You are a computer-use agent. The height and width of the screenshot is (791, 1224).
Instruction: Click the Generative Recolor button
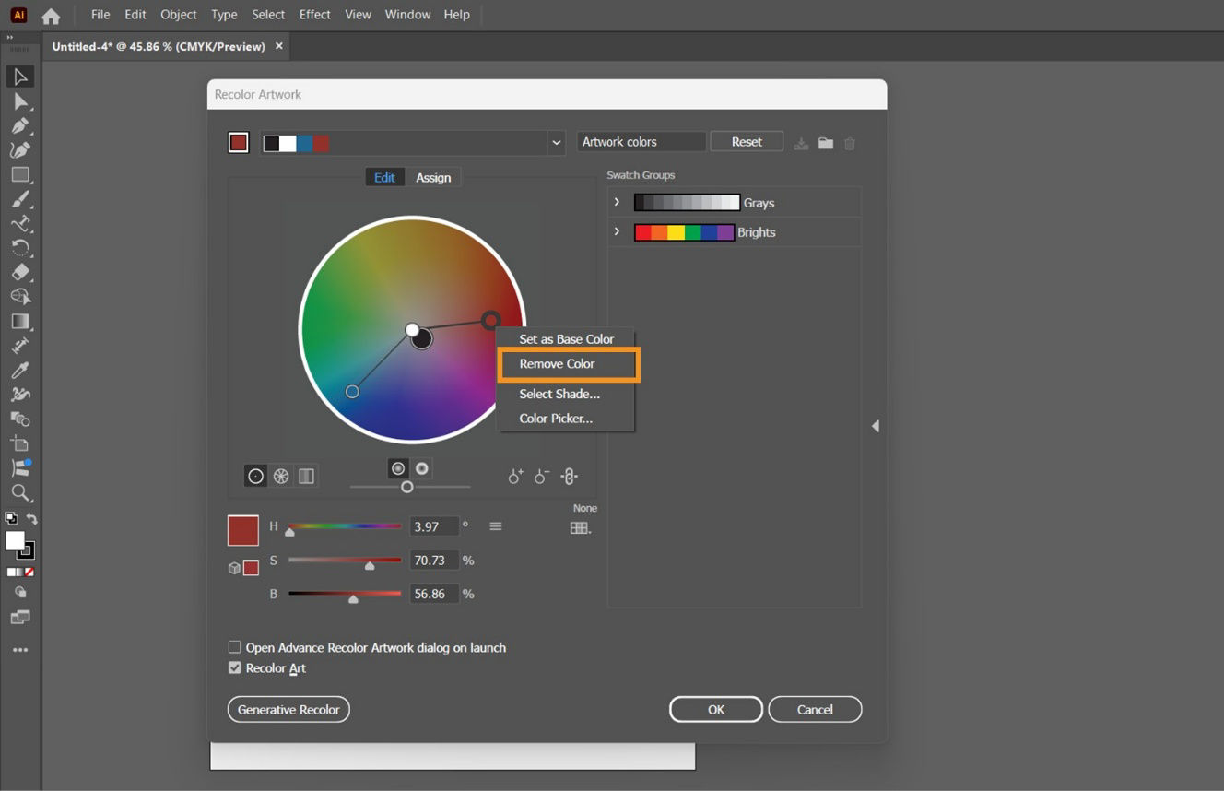(x=288, y=709)
